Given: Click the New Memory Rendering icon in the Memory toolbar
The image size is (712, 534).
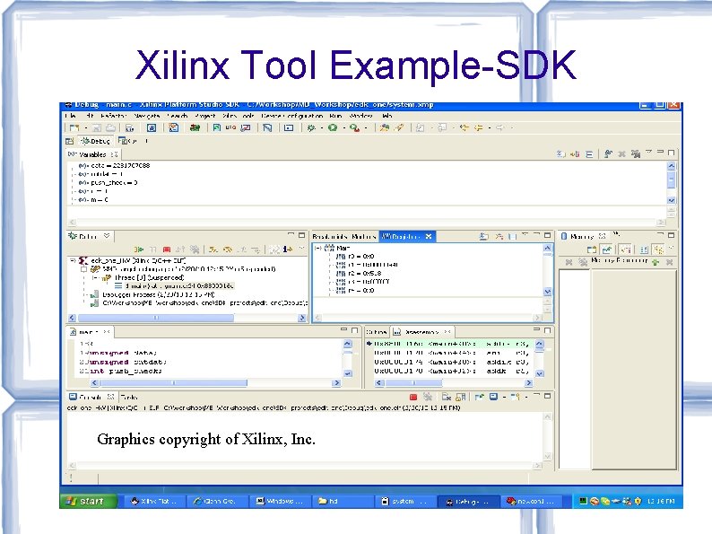Looking at the screenshot, I should click(x=592, y=249).
